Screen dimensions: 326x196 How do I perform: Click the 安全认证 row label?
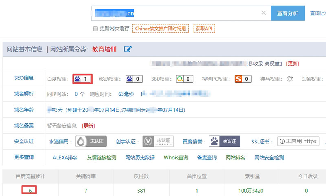click(x=24, y=141)
